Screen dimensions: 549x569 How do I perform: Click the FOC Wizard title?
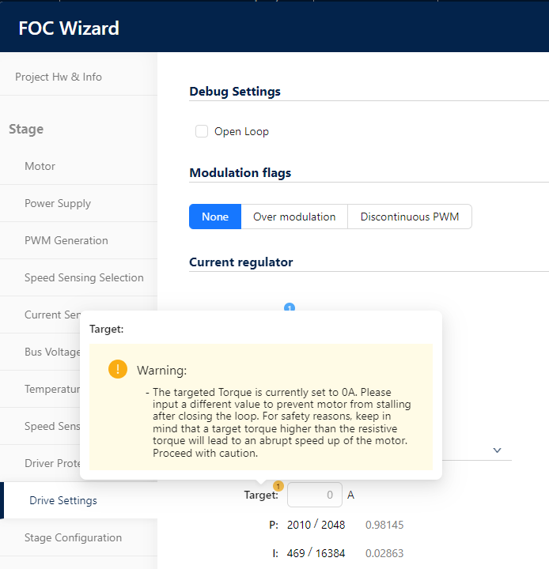click(69, 28)
